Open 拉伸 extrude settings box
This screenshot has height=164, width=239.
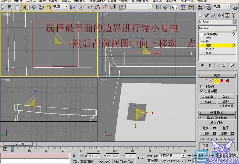click(214, 128)
